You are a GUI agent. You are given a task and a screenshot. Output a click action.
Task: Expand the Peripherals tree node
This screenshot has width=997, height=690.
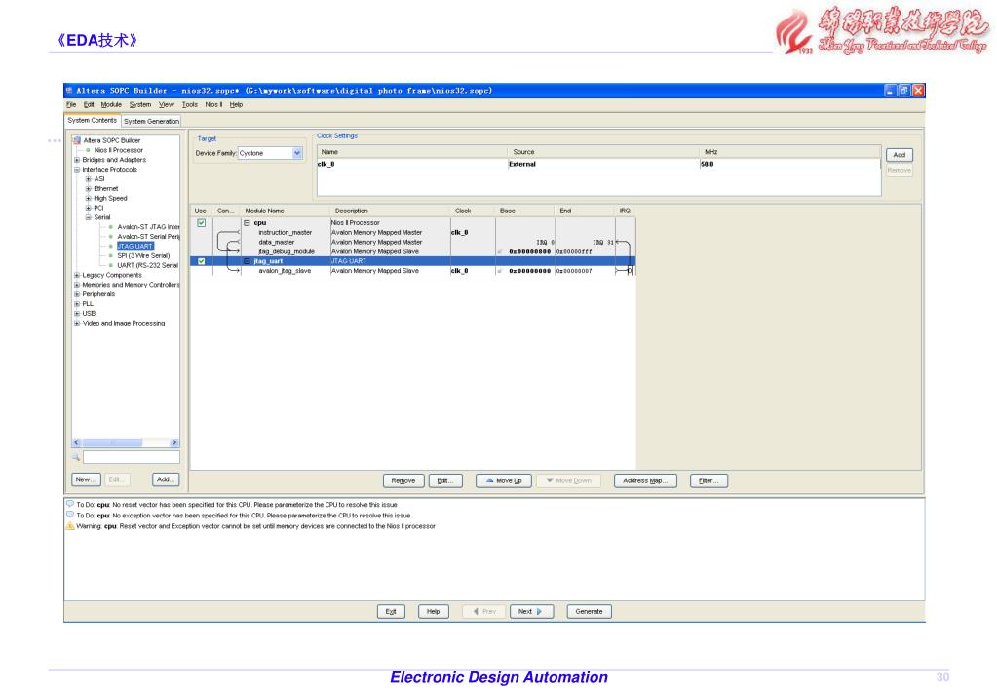(x=77, y=294)
